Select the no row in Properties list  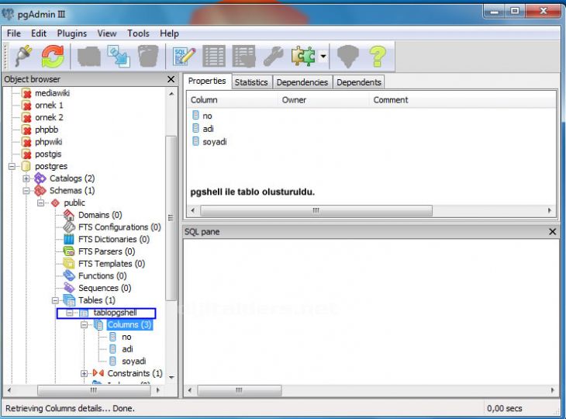[x=207, y=116]
